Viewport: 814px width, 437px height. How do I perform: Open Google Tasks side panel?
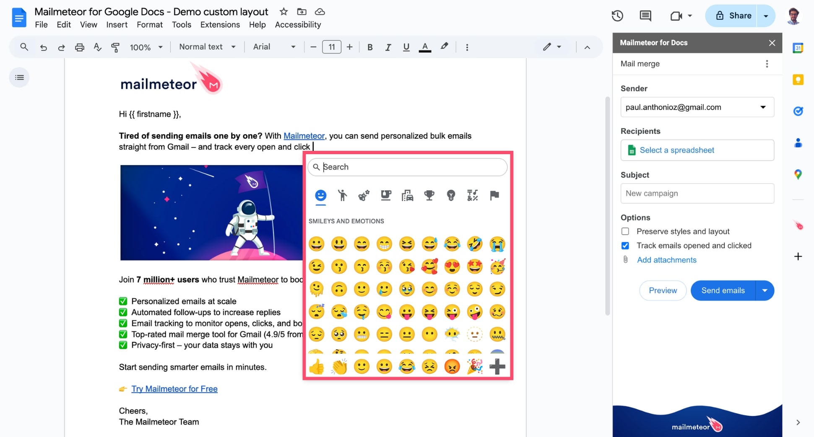[x=798, y=111]
